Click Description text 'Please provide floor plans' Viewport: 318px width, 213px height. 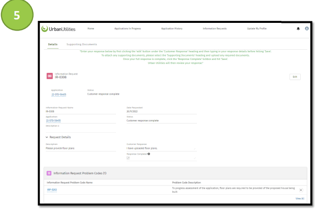click(60, 148)
